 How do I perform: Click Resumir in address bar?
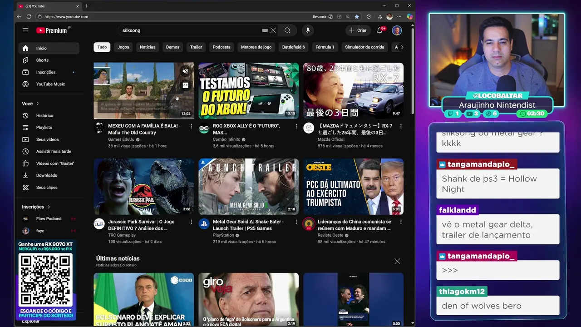point(320,17)
